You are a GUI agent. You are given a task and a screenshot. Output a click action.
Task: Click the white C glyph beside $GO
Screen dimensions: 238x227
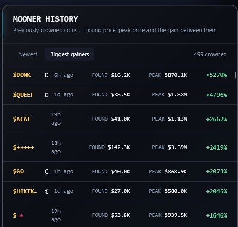pos(46,172)
